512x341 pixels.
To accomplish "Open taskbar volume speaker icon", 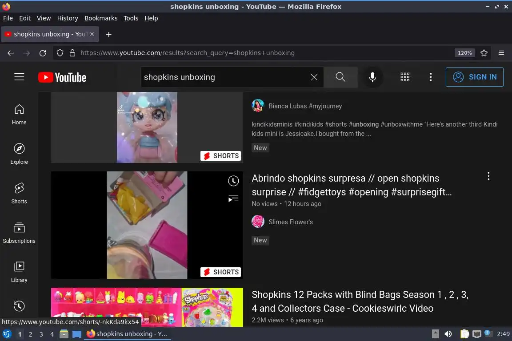I will pyautogui.click(x=448, y=334).
